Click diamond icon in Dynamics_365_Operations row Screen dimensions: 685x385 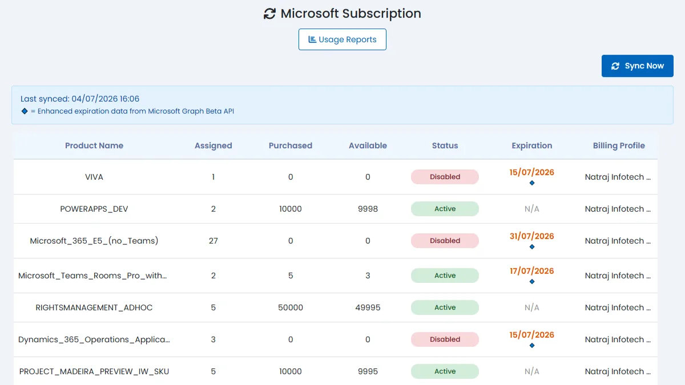(x=532, y=346)
